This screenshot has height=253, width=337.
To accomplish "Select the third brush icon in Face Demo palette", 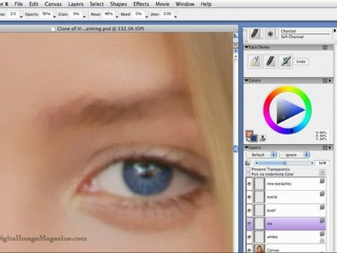I will [x=286, y=61].
